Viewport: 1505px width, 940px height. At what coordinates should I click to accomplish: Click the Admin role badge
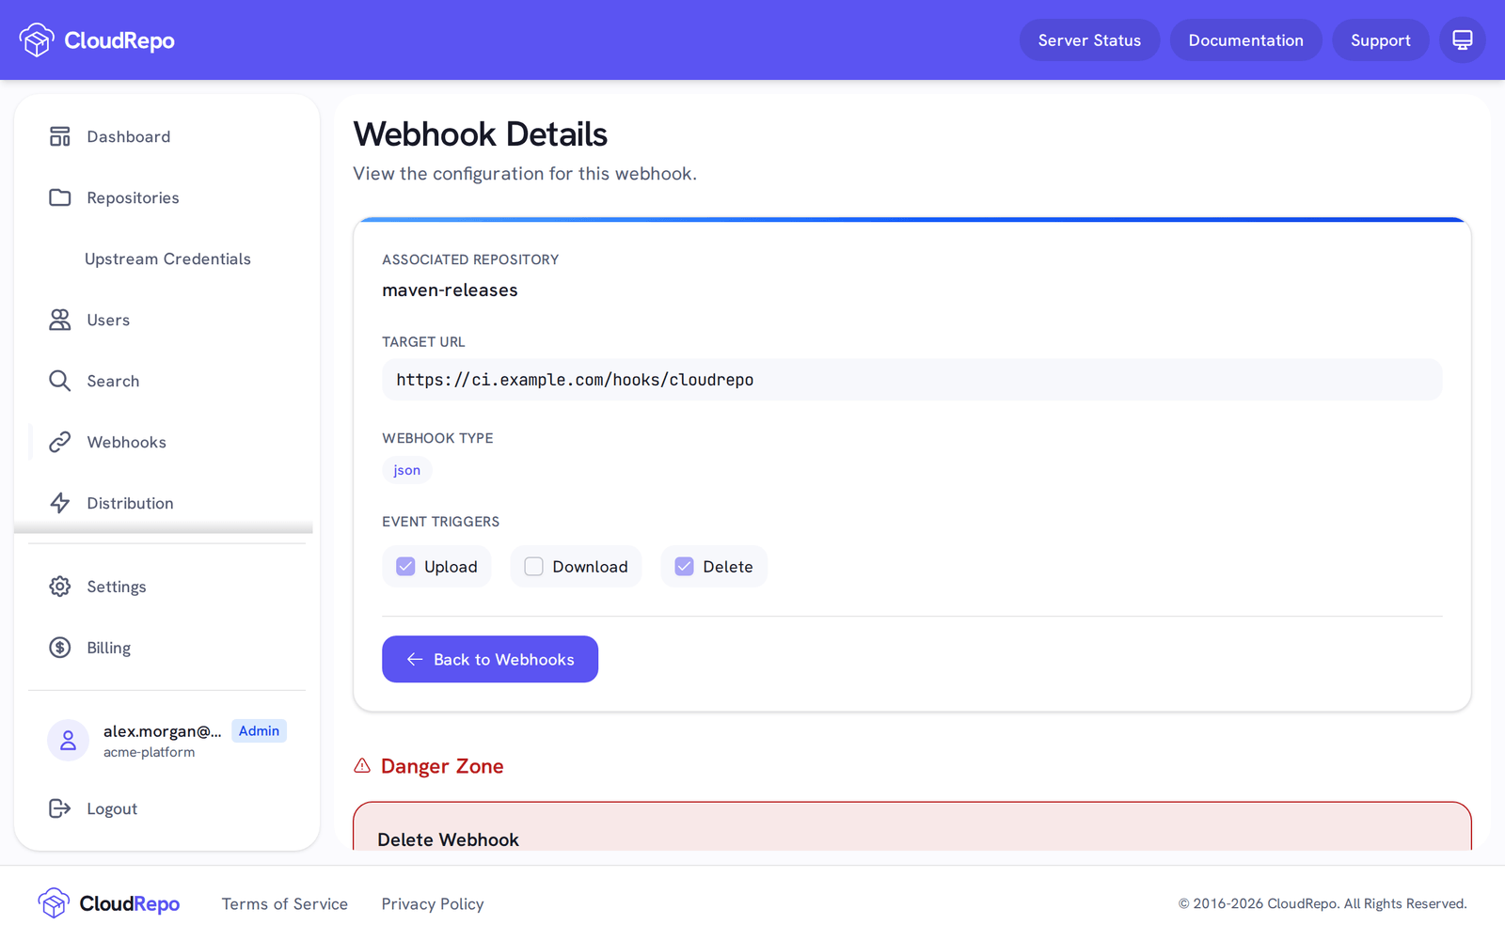259,730
